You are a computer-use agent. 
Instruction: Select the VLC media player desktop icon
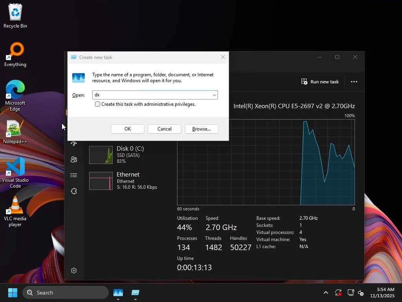(15, 212)
